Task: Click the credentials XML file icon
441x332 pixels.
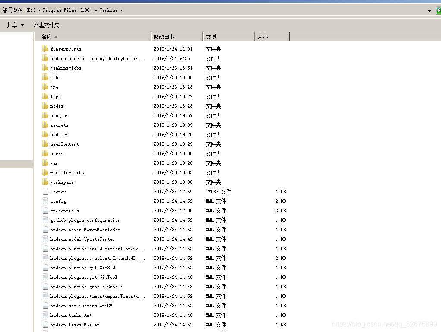Action: pyautogui.click(x=45, y=211)
